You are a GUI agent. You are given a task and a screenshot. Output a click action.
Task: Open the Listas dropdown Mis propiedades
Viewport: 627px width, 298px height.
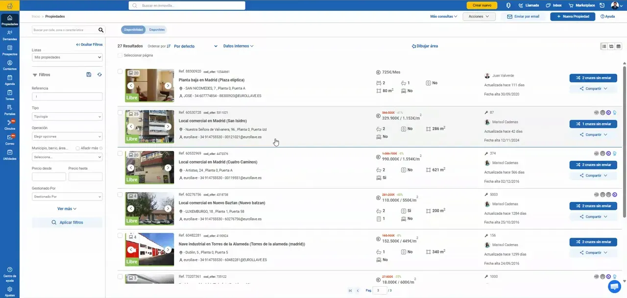[x=67, y=57]
